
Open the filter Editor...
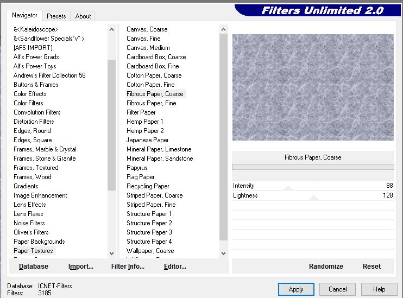175,267
